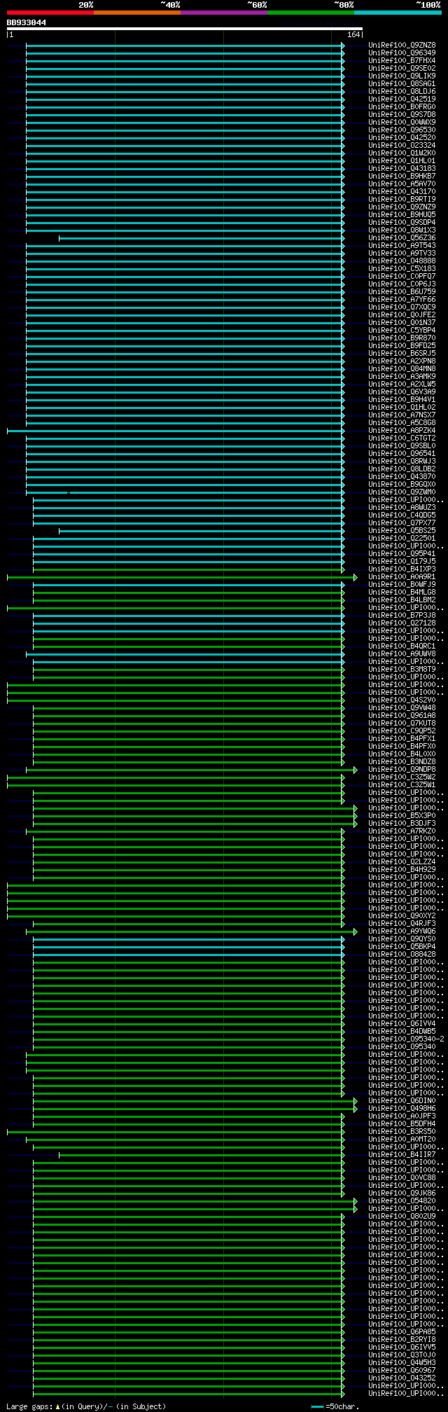Click the green ~80% identity legend segment
The width and height of the screenshot is (448, 1412).
pyautogui.click(x=310, y=13)
